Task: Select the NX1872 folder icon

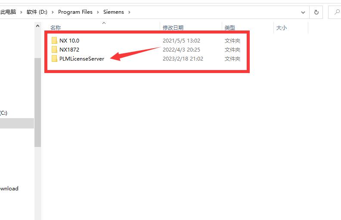Action: 54,50
